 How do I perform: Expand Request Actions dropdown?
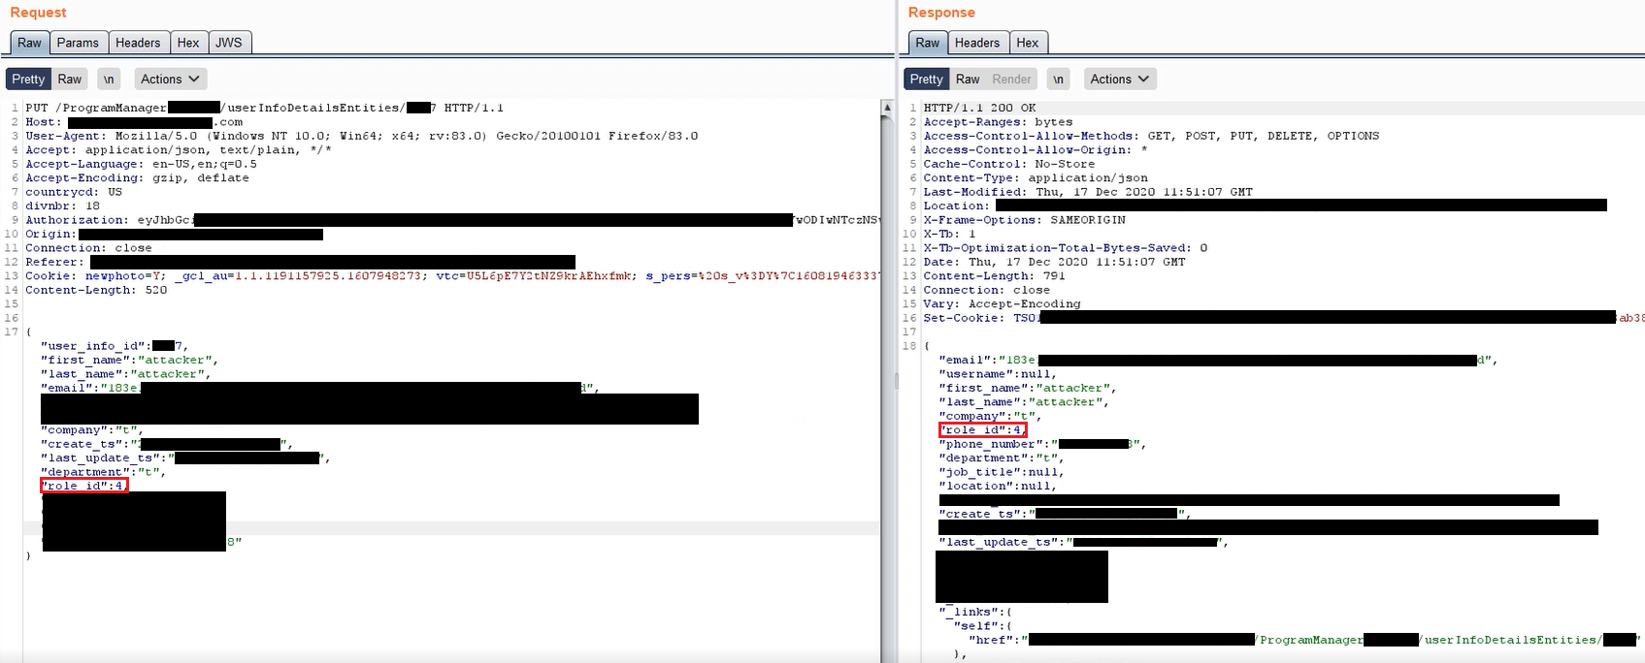(170, 79)
